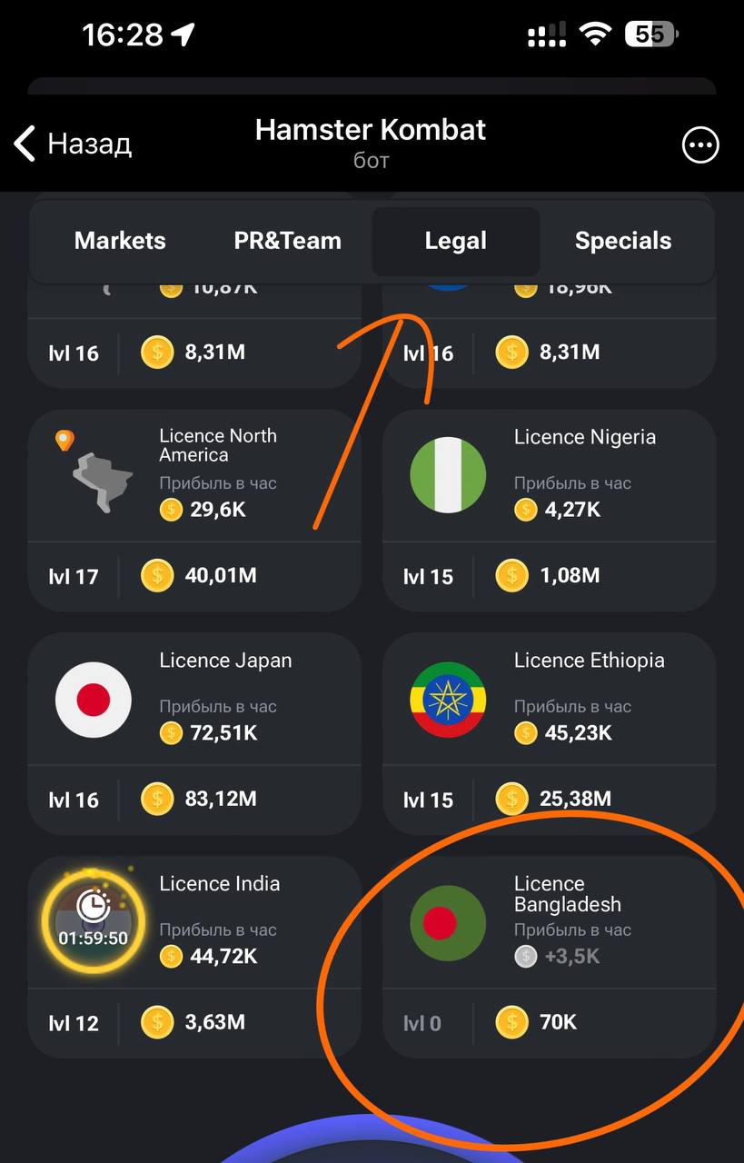
Task: Tap the Japan flag icon
Action: (x=94, y=700)
